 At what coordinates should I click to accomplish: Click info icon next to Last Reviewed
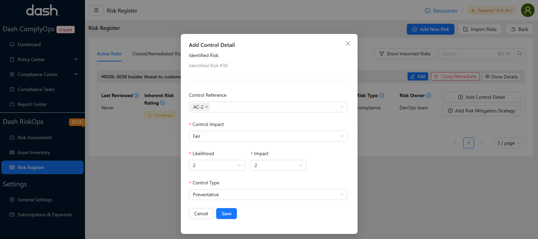pyautogui.click(x=137, y=95)
